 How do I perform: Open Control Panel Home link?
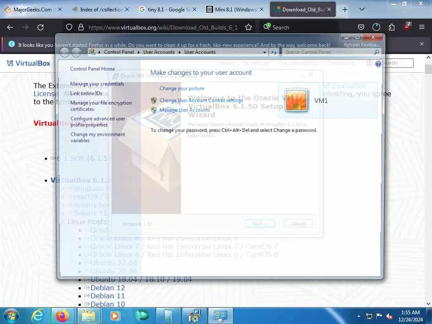point(92,69)
